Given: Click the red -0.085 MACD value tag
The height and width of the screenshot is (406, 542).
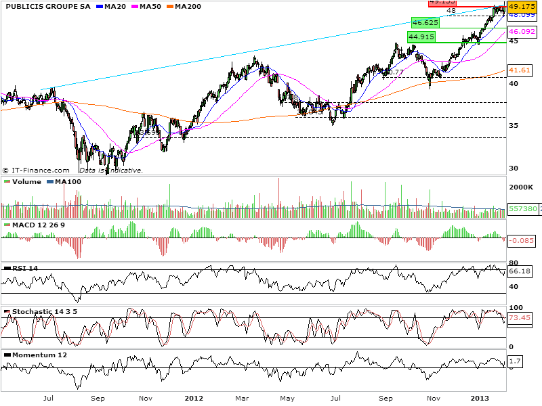Looking at the screenshot, I should pyautogui.click(x=521, y=240).
